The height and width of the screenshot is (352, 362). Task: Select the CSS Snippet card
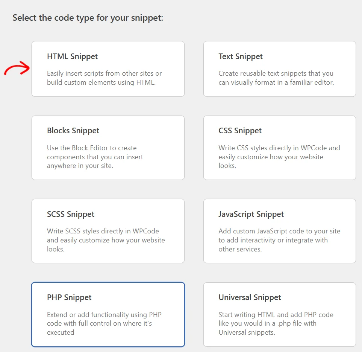click(280, 148)
